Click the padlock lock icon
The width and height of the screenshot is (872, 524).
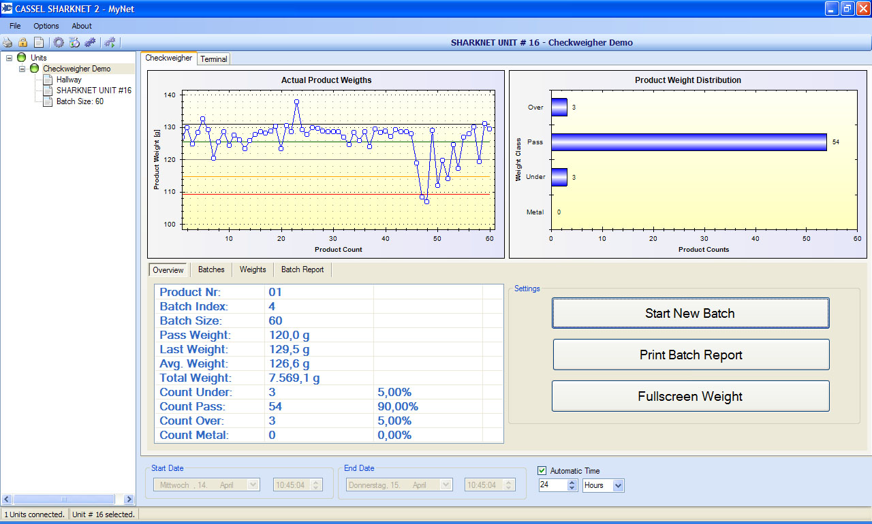[x=23, y=42]
